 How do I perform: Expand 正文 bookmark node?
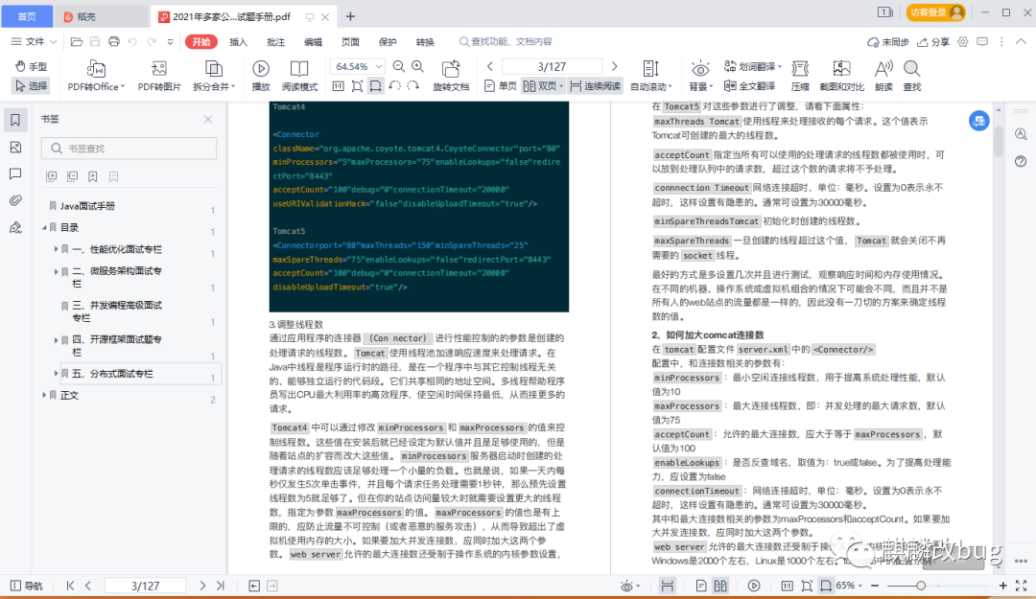coord(44,395)
